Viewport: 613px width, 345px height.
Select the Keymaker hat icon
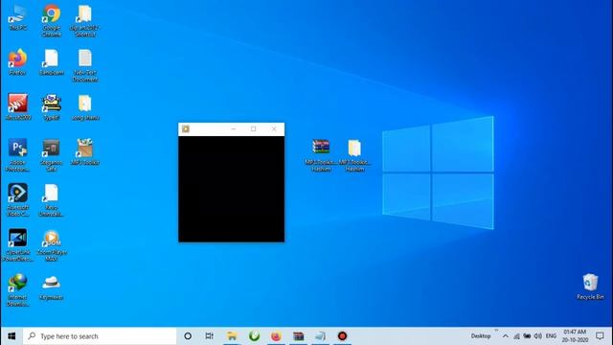51,287
